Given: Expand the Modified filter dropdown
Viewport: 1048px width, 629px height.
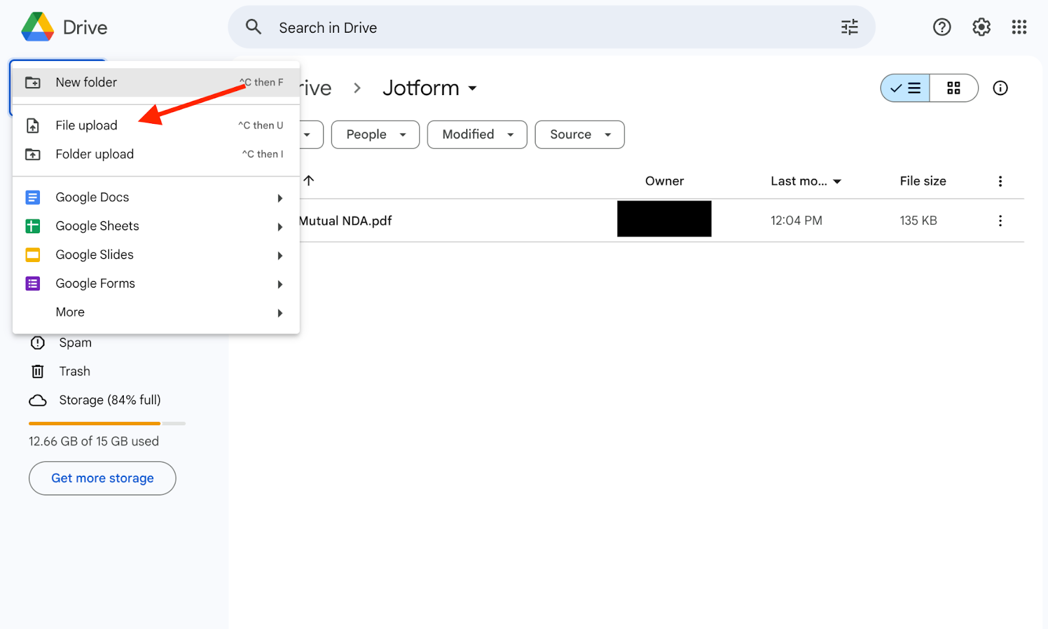Looking at the screenshot, I should 477,134.
